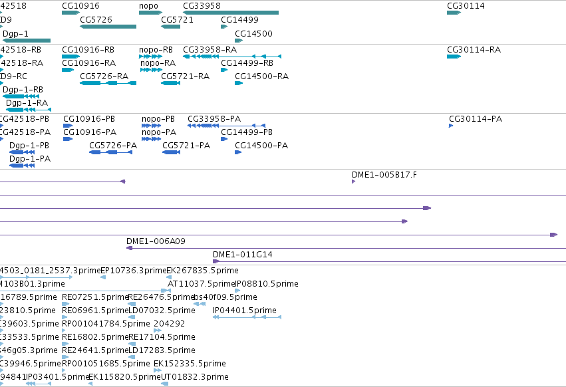
Task: Click the nopo-RA transcript
Action: point(151,70)
